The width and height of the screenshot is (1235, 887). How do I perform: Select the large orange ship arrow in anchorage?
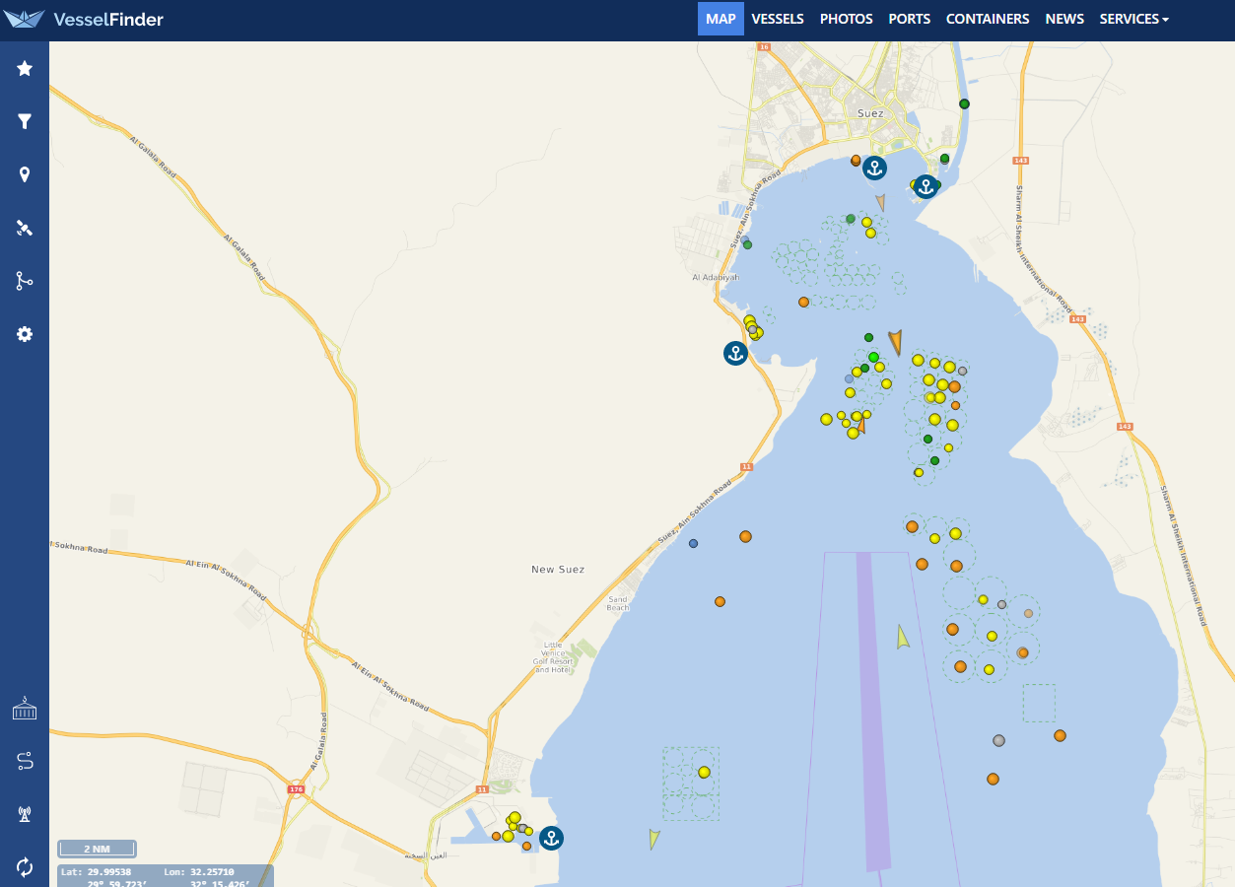[895, 342]
